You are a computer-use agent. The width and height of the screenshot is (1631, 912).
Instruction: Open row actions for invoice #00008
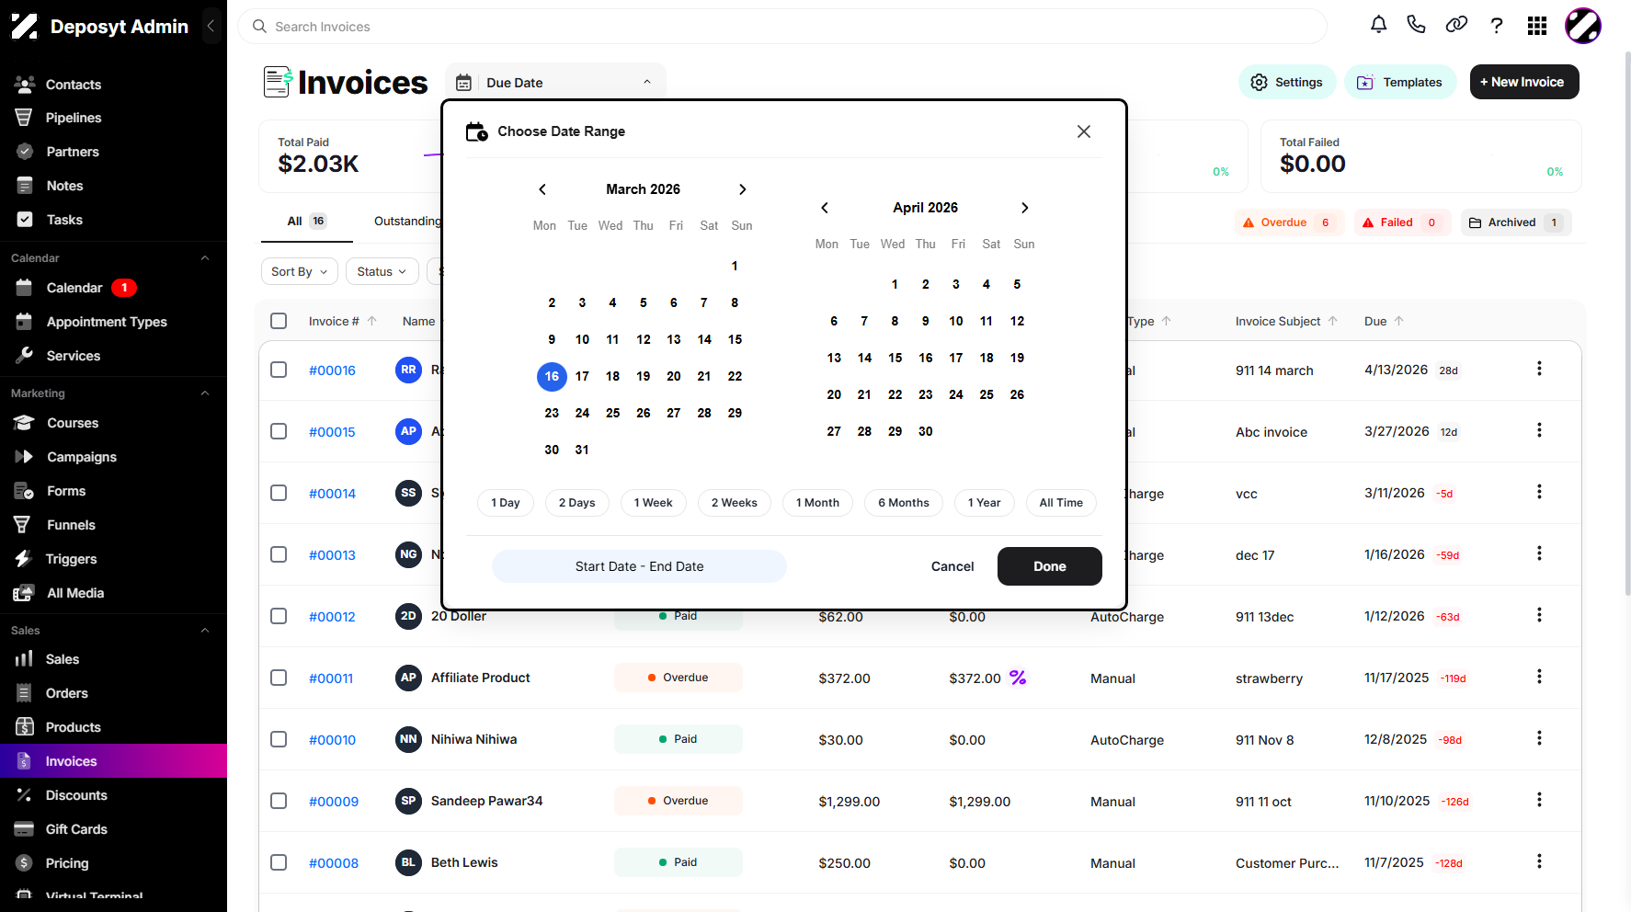tap(1539, 862)
